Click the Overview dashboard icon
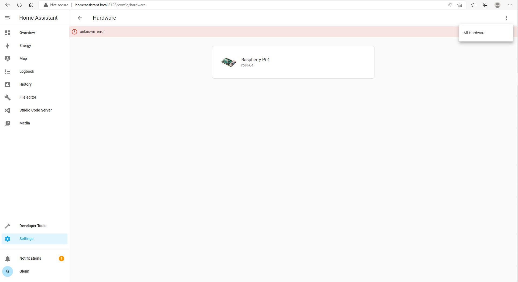Screen dimensions: 518x282 pos(8,33)
